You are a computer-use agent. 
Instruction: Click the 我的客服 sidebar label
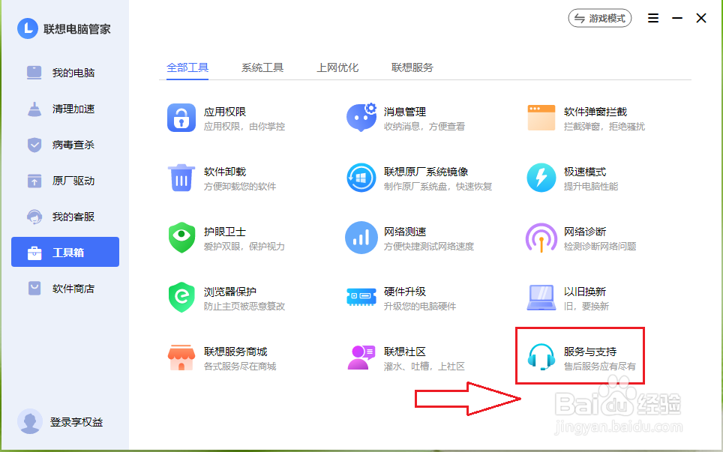click(x=73, y=217)
